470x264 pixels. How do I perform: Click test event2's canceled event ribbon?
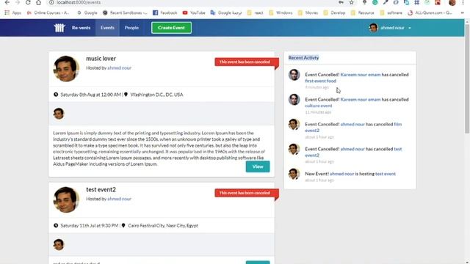coord(247,193)
